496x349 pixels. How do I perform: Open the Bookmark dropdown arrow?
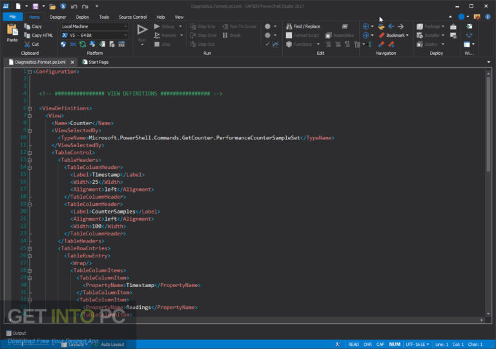click(408, 35)
